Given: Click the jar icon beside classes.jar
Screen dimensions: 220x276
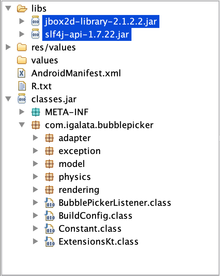Looking at the screenshot, I should pos(22,99).
